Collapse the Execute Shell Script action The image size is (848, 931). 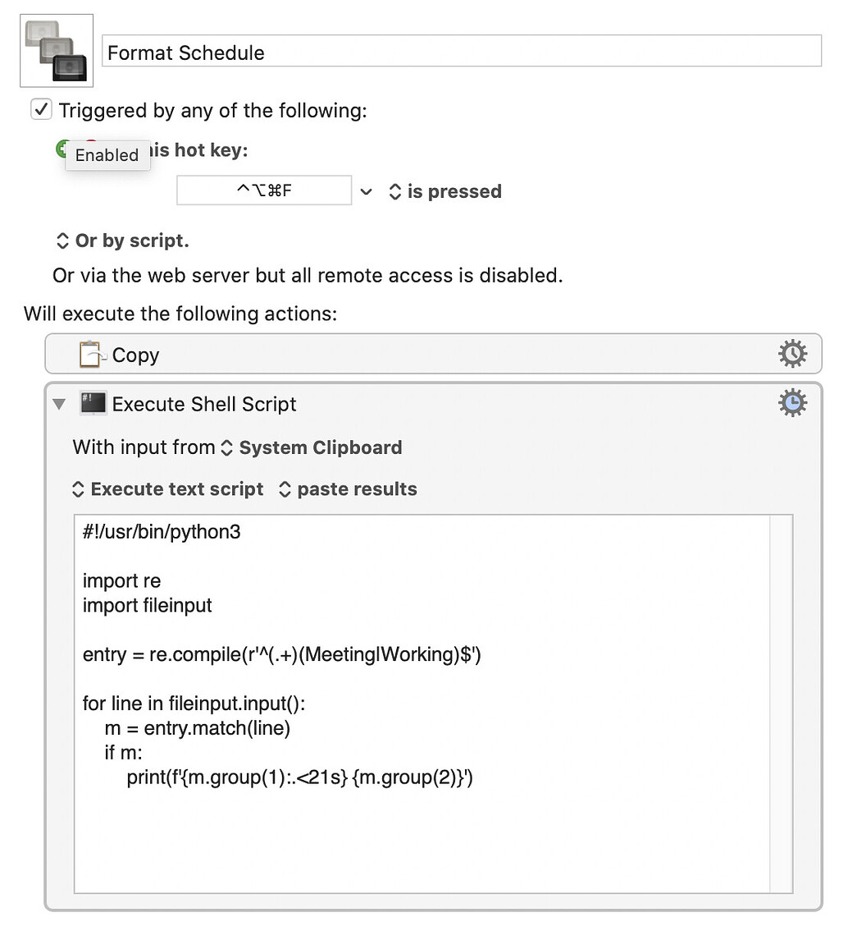pyautogui.click(x=59, y=404)
